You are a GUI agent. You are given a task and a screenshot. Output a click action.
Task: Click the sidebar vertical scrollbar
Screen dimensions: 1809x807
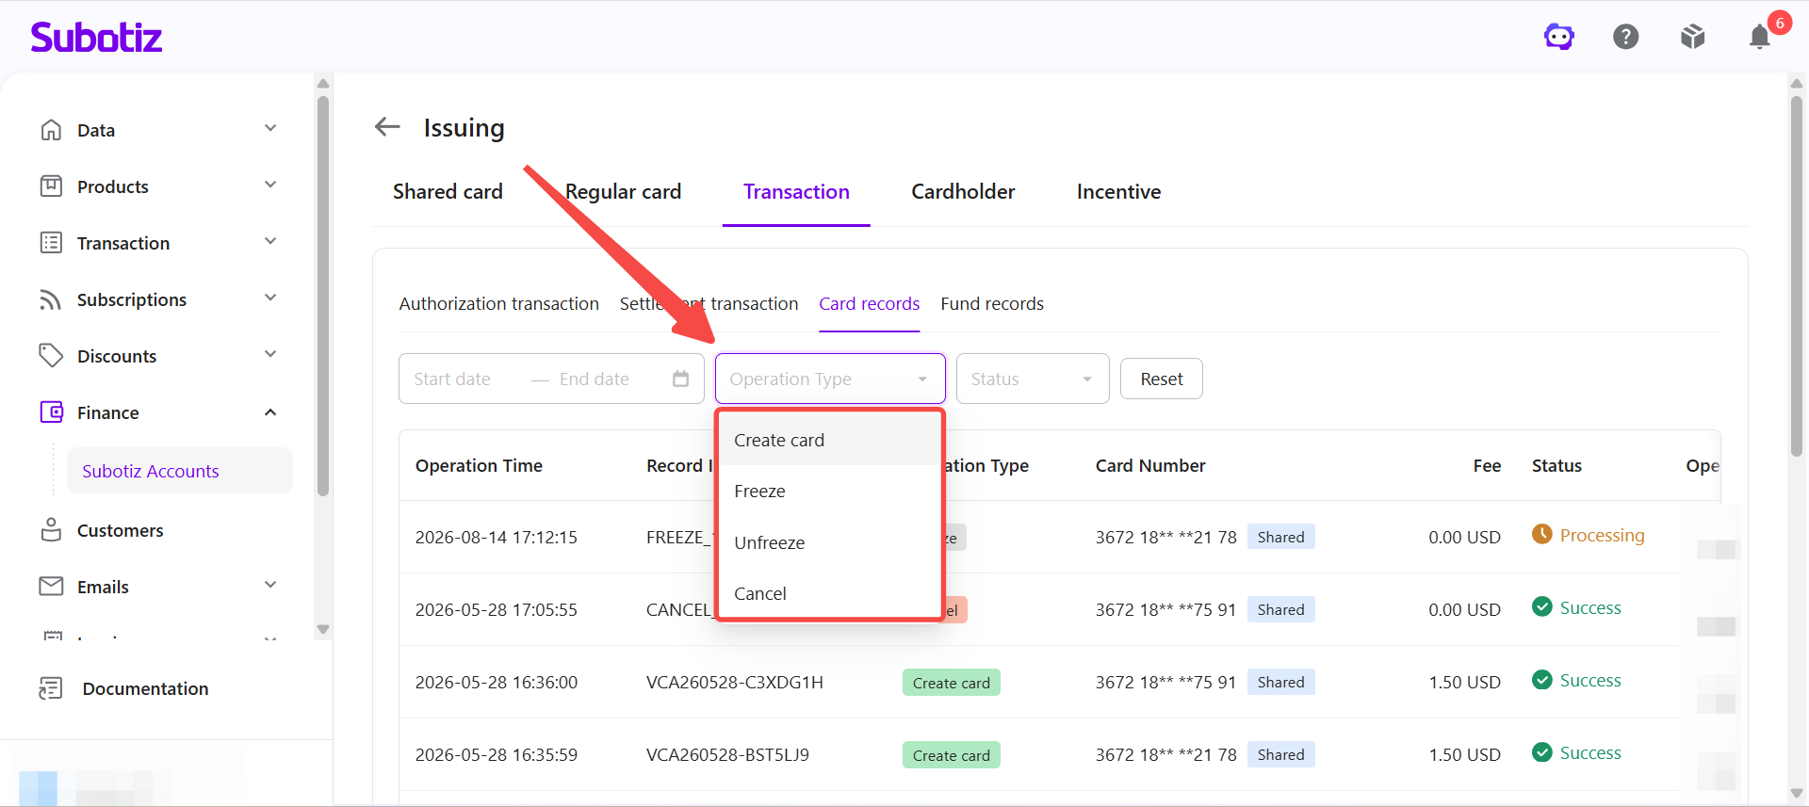tap(323, 294)
